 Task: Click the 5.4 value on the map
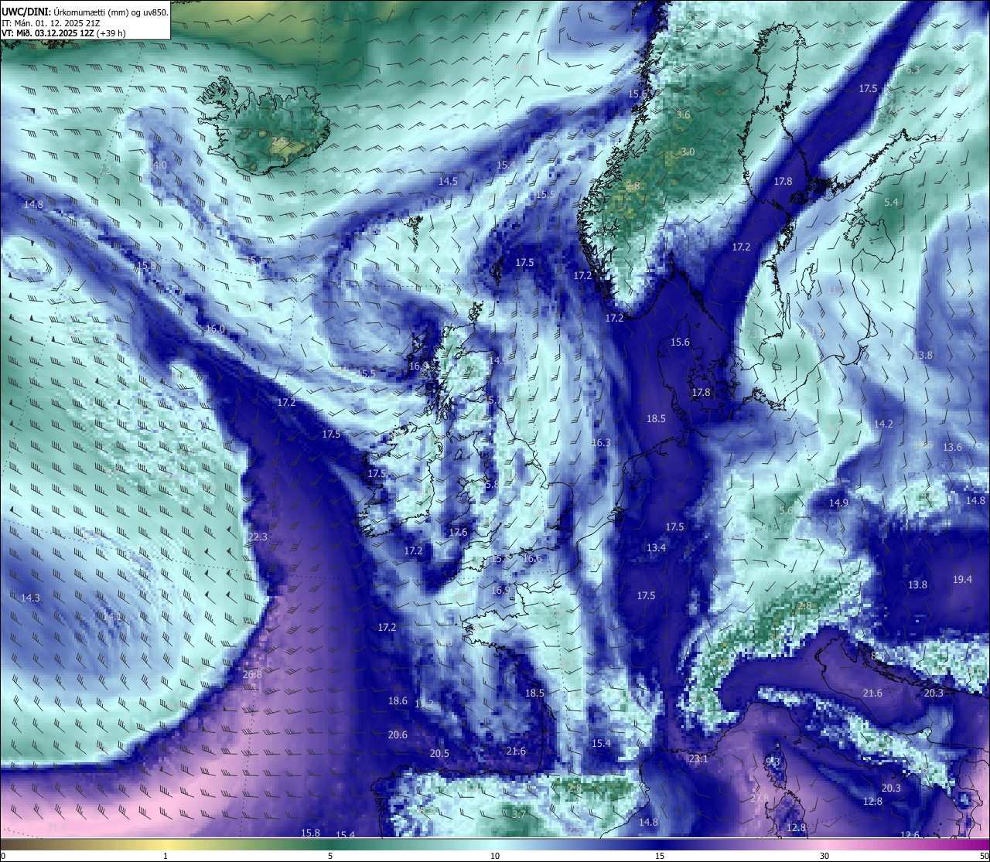click(x=891, y=202)
